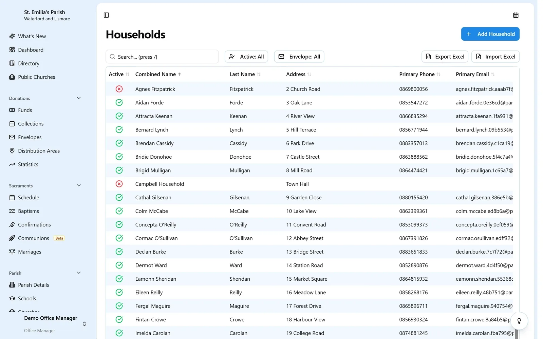543x339 pixels.
Task: Click the table's vertical scrollbar
Action: pos(517,334)
